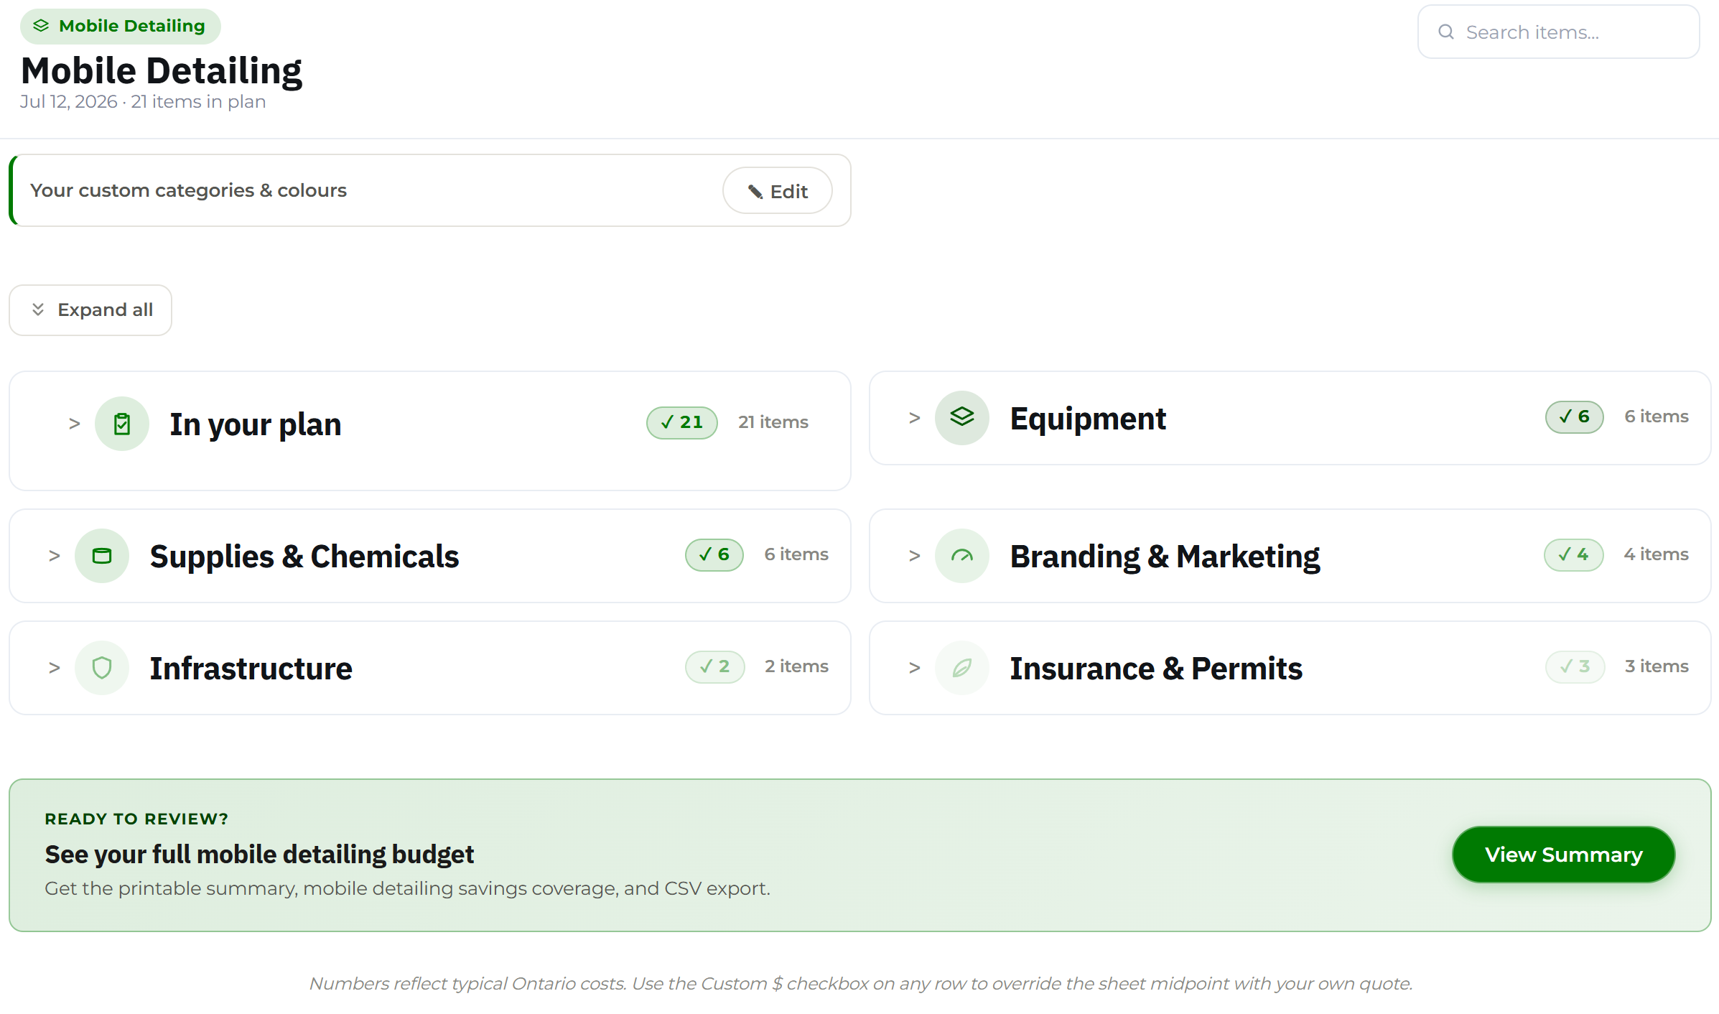Screen dimensions: 1719x1014
Task: Click the Mobile Detailing green pill tag
Action: click(x=120, y=27)
